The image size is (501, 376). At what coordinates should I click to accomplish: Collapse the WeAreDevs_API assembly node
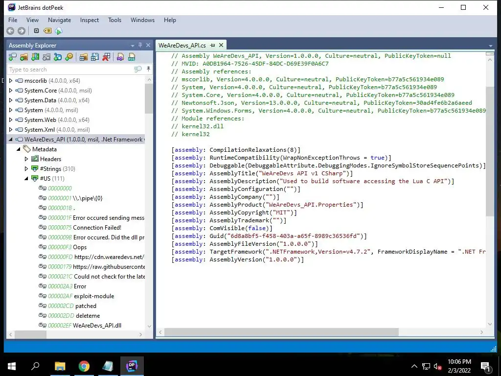(11, 140)
